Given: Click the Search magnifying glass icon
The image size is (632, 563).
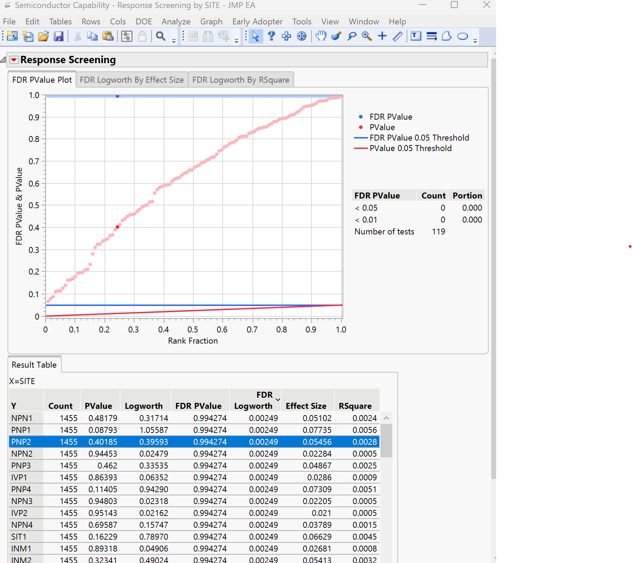Looking at the screenshot, I should [x=161, y=36].
